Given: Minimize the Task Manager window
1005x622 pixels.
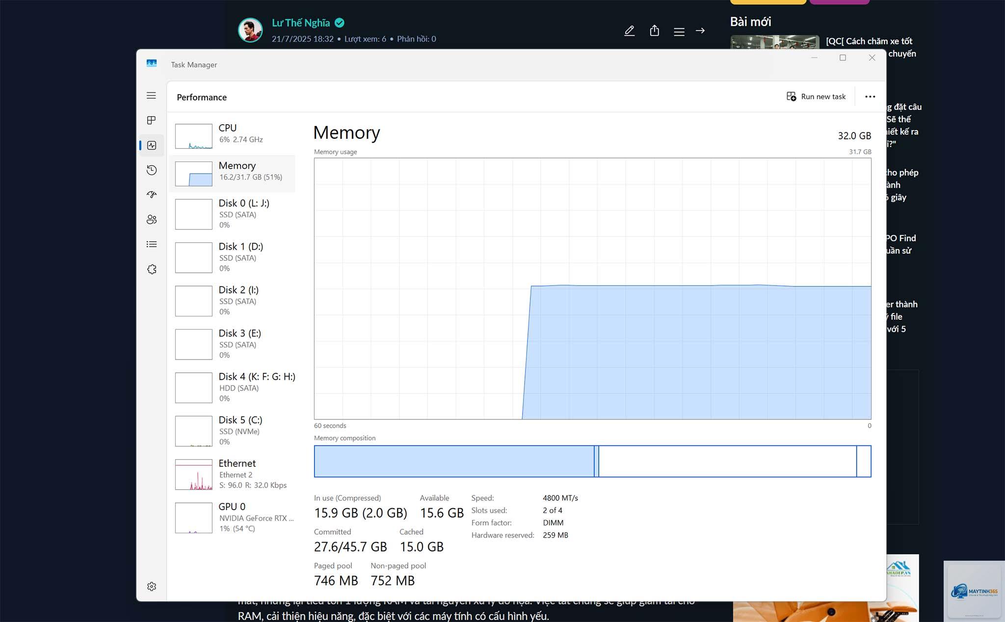Looking at the screenshot, I should (x=814, y=58).
